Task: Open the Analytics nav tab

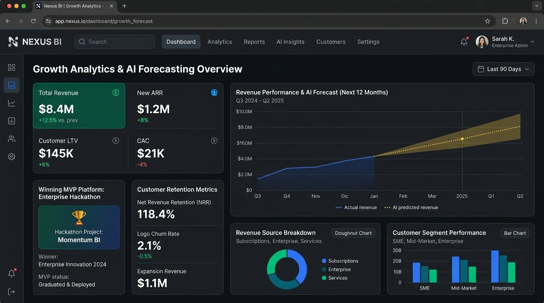Action: (x=220, y=42)
